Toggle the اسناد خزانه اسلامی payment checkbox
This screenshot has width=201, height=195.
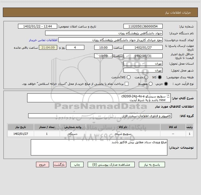[127, 84]
